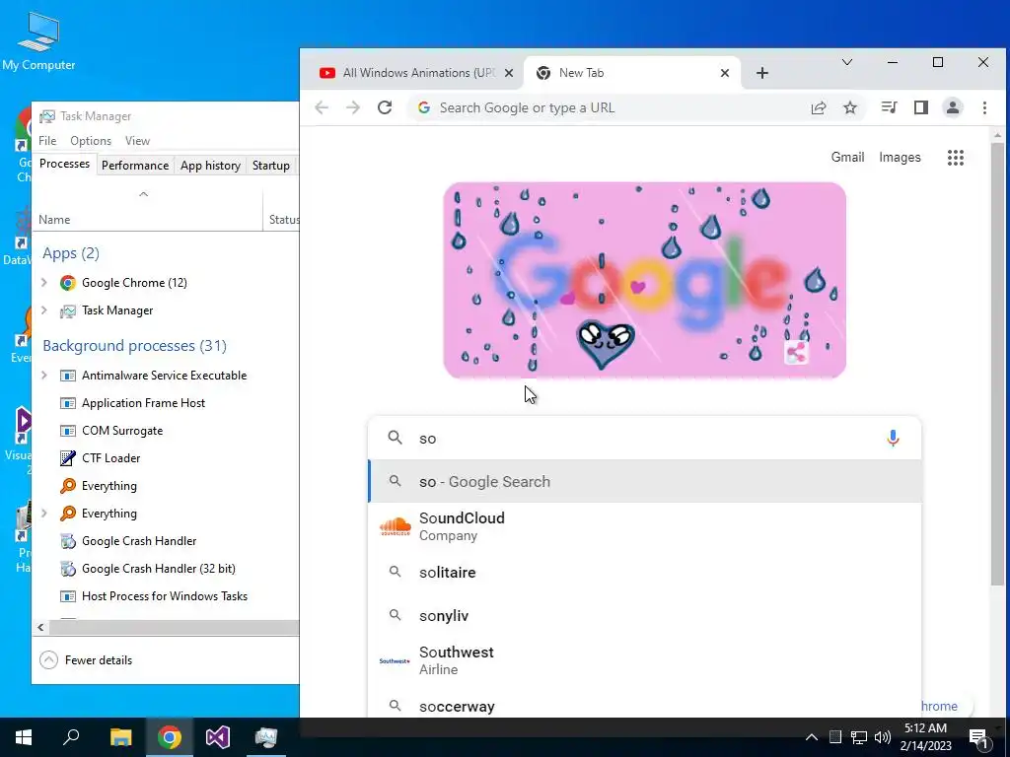Switch to the Performance tab
The image size is (1010, 757).
(x=134, y=166)
